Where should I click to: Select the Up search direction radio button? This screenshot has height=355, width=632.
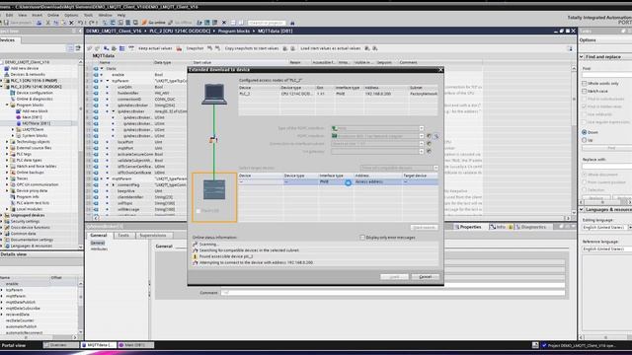(584, 140)
